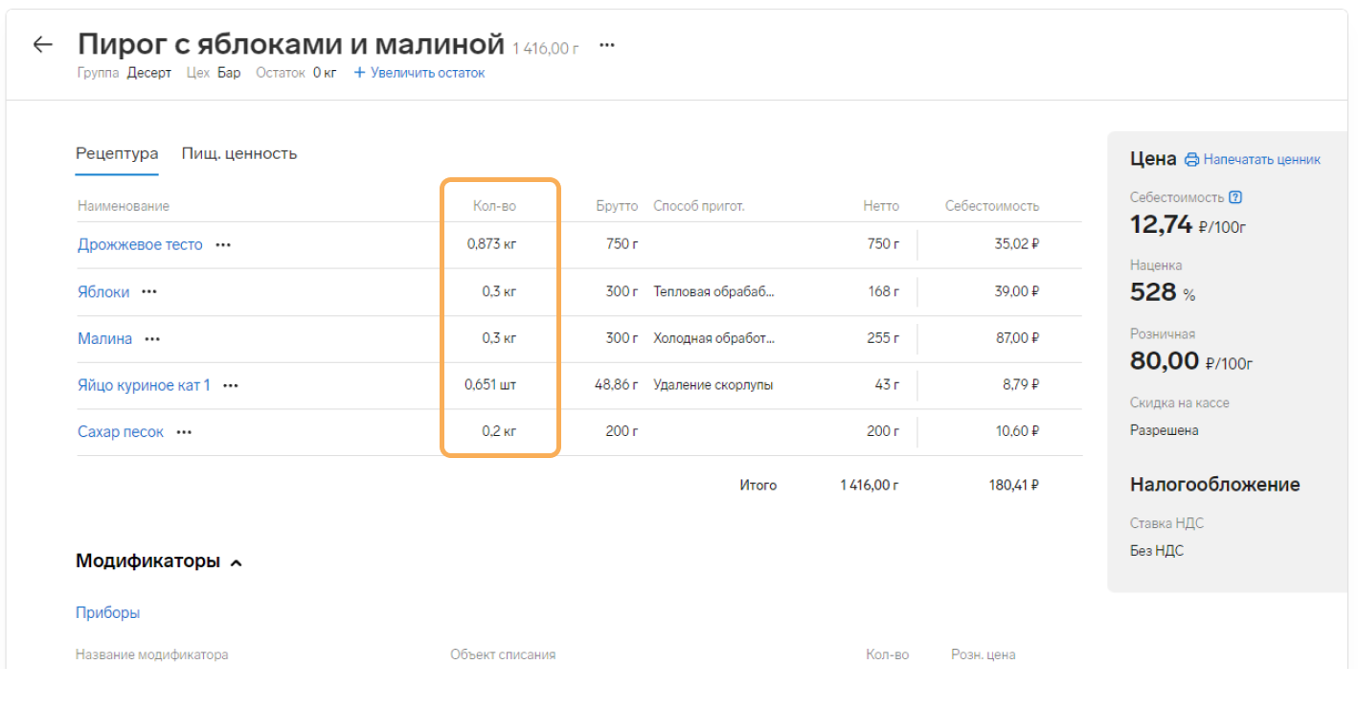Click the 39,00 ₽ cost value

pos(1017,291)
